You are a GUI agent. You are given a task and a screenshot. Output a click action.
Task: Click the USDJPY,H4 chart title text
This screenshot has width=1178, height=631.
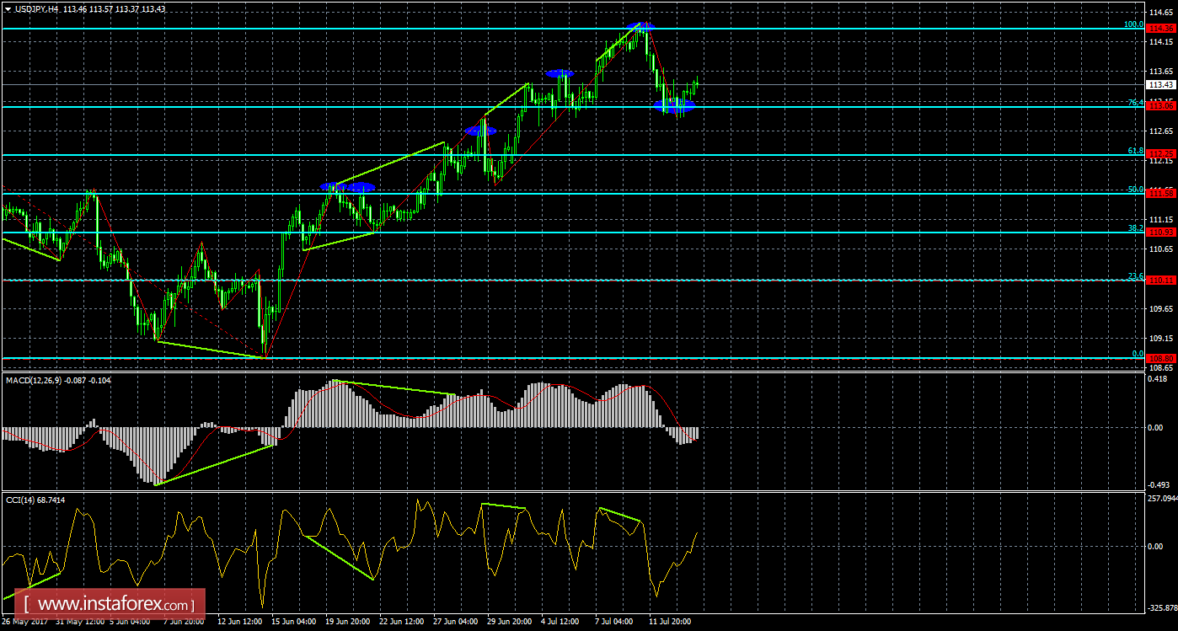pyautogui.click(x=36, y=8)
